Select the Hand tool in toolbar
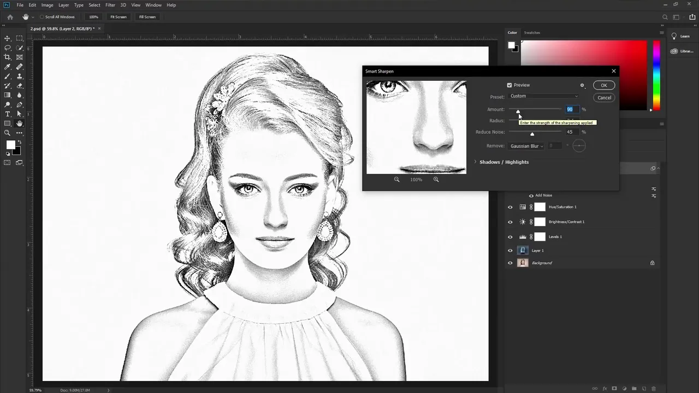 tap(20, 123)
